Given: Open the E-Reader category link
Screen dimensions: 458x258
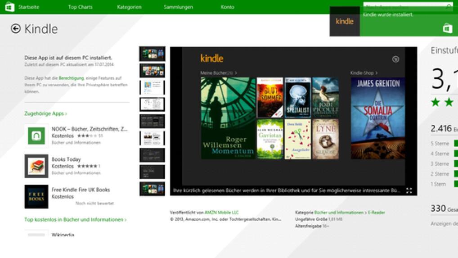Looking at the screenshot, I should click(377, 213).
